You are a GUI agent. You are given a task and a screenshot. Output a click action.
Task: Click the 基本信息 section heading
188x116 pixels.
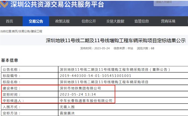pos(10,60)
